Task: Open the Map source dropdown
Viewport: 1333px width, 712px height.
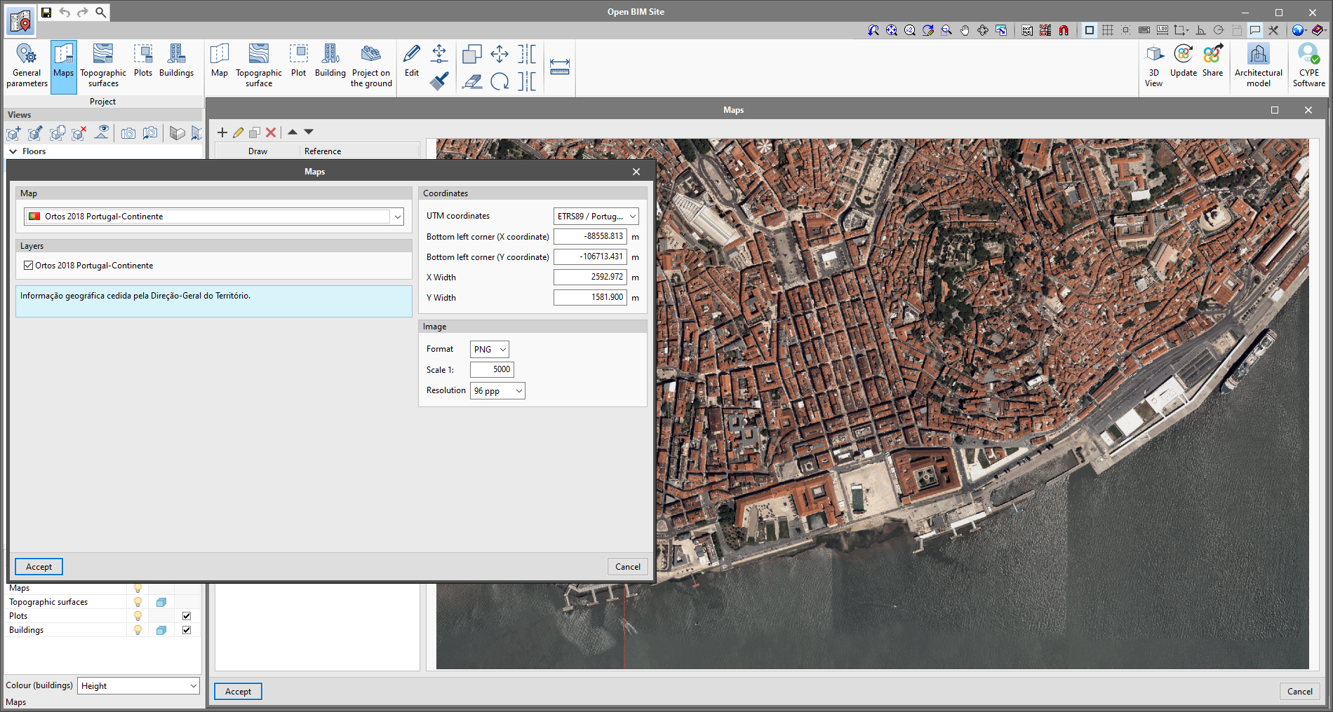Action: click(214, 217)
